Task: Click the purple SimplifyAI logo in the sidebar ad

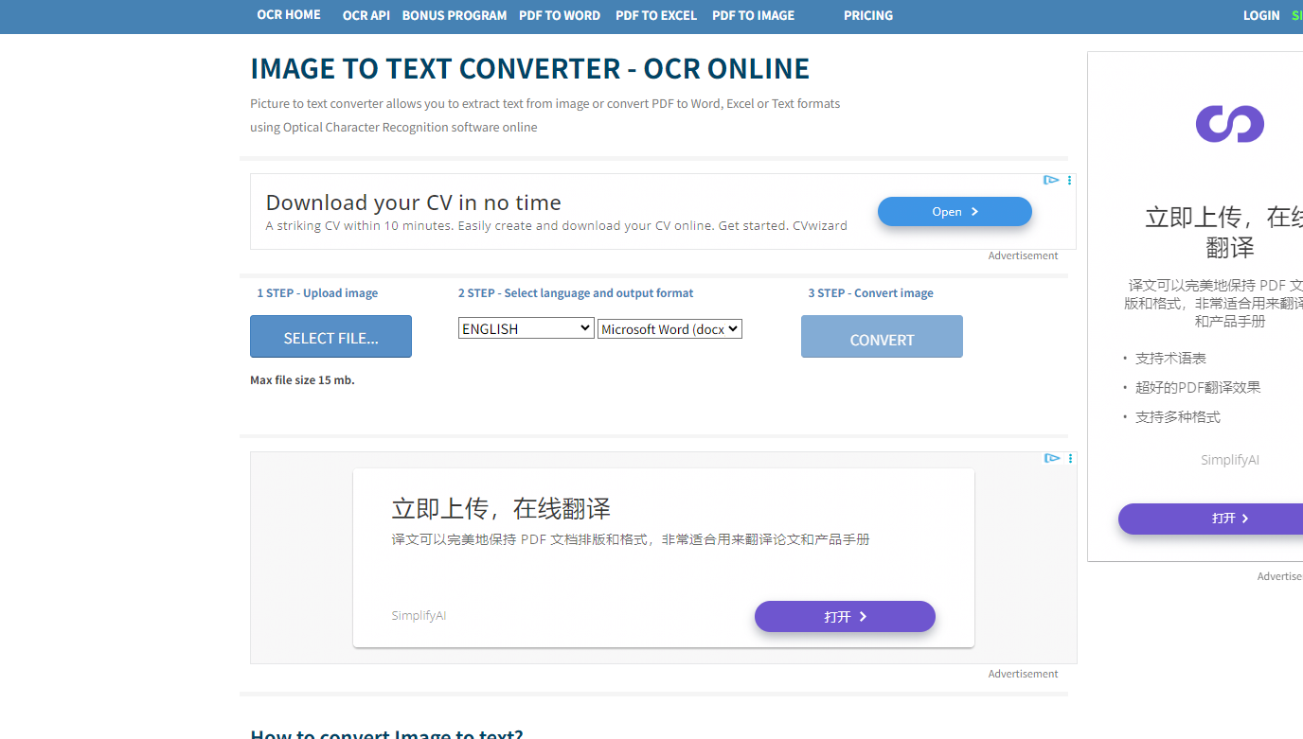Action: click(1229, 124)
